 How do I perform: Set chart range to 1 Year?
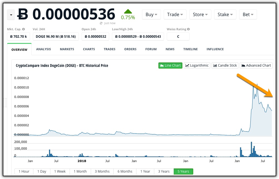[145, 172]
